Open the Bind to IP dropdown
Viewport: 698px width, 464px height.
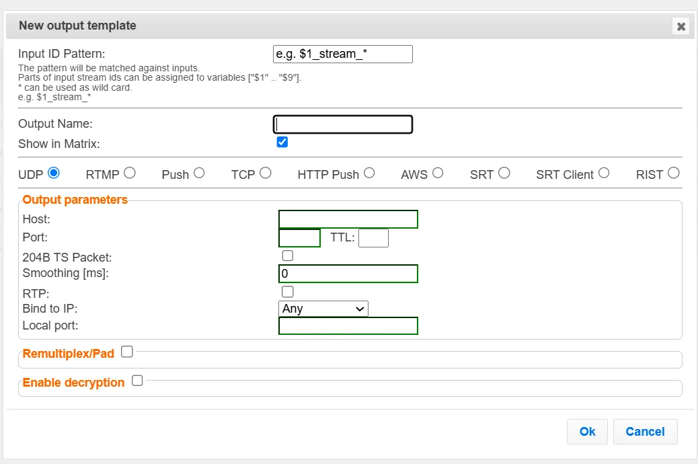(x=323, y=309)
